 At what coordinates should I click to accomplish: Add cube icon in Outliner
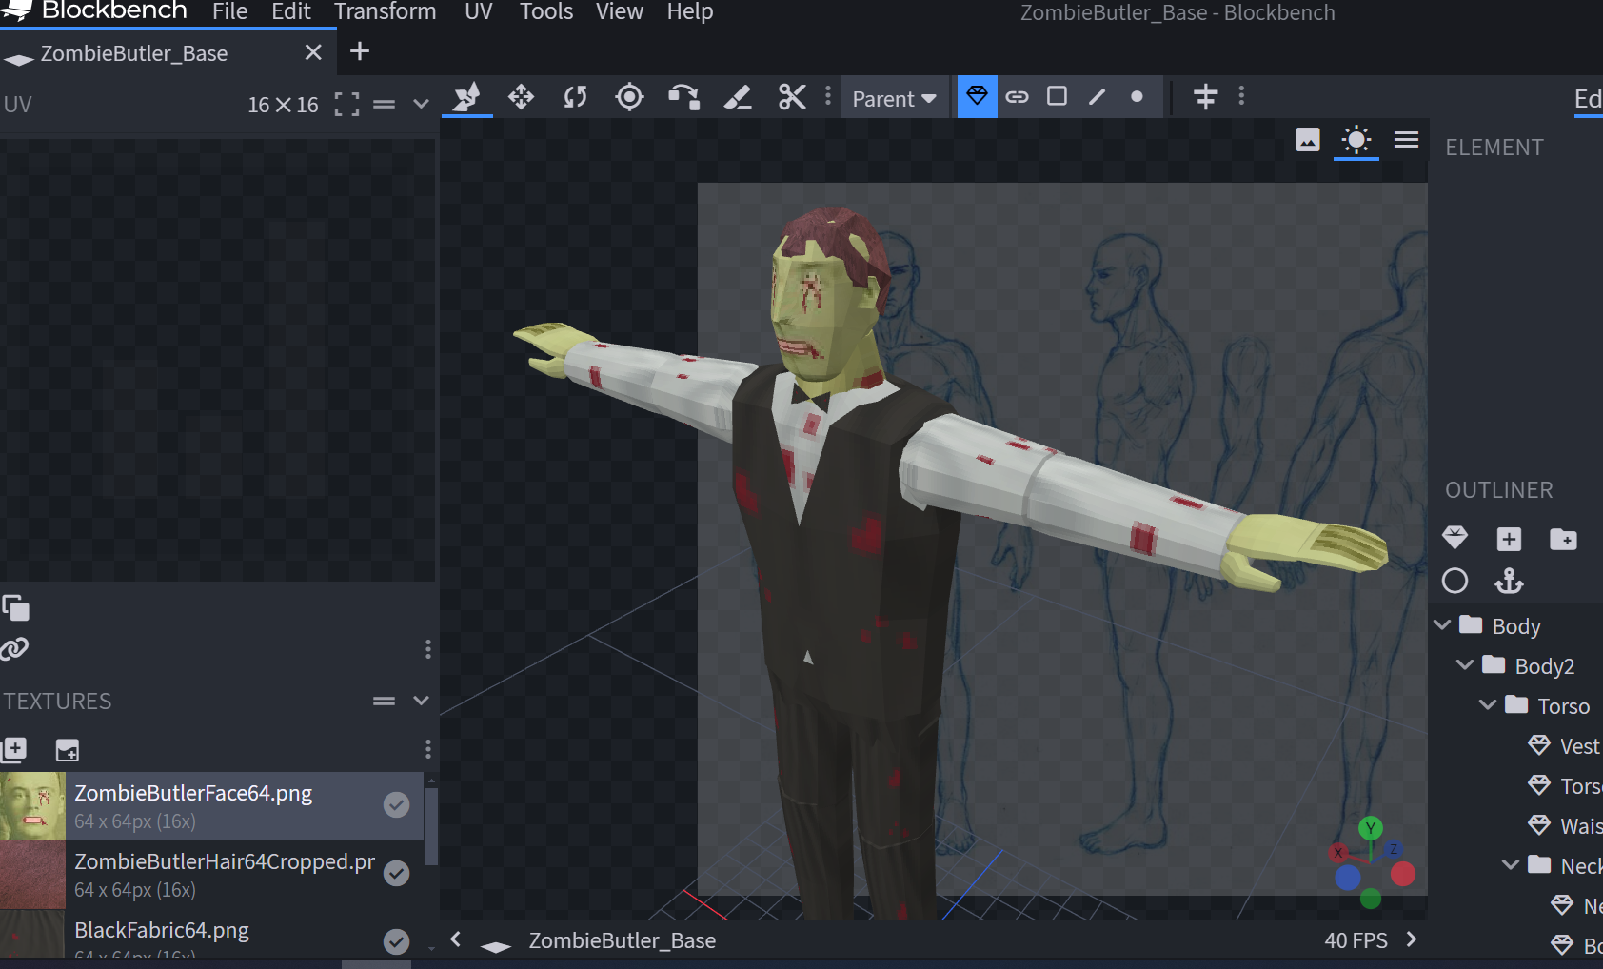click(x=1455, y=539)
